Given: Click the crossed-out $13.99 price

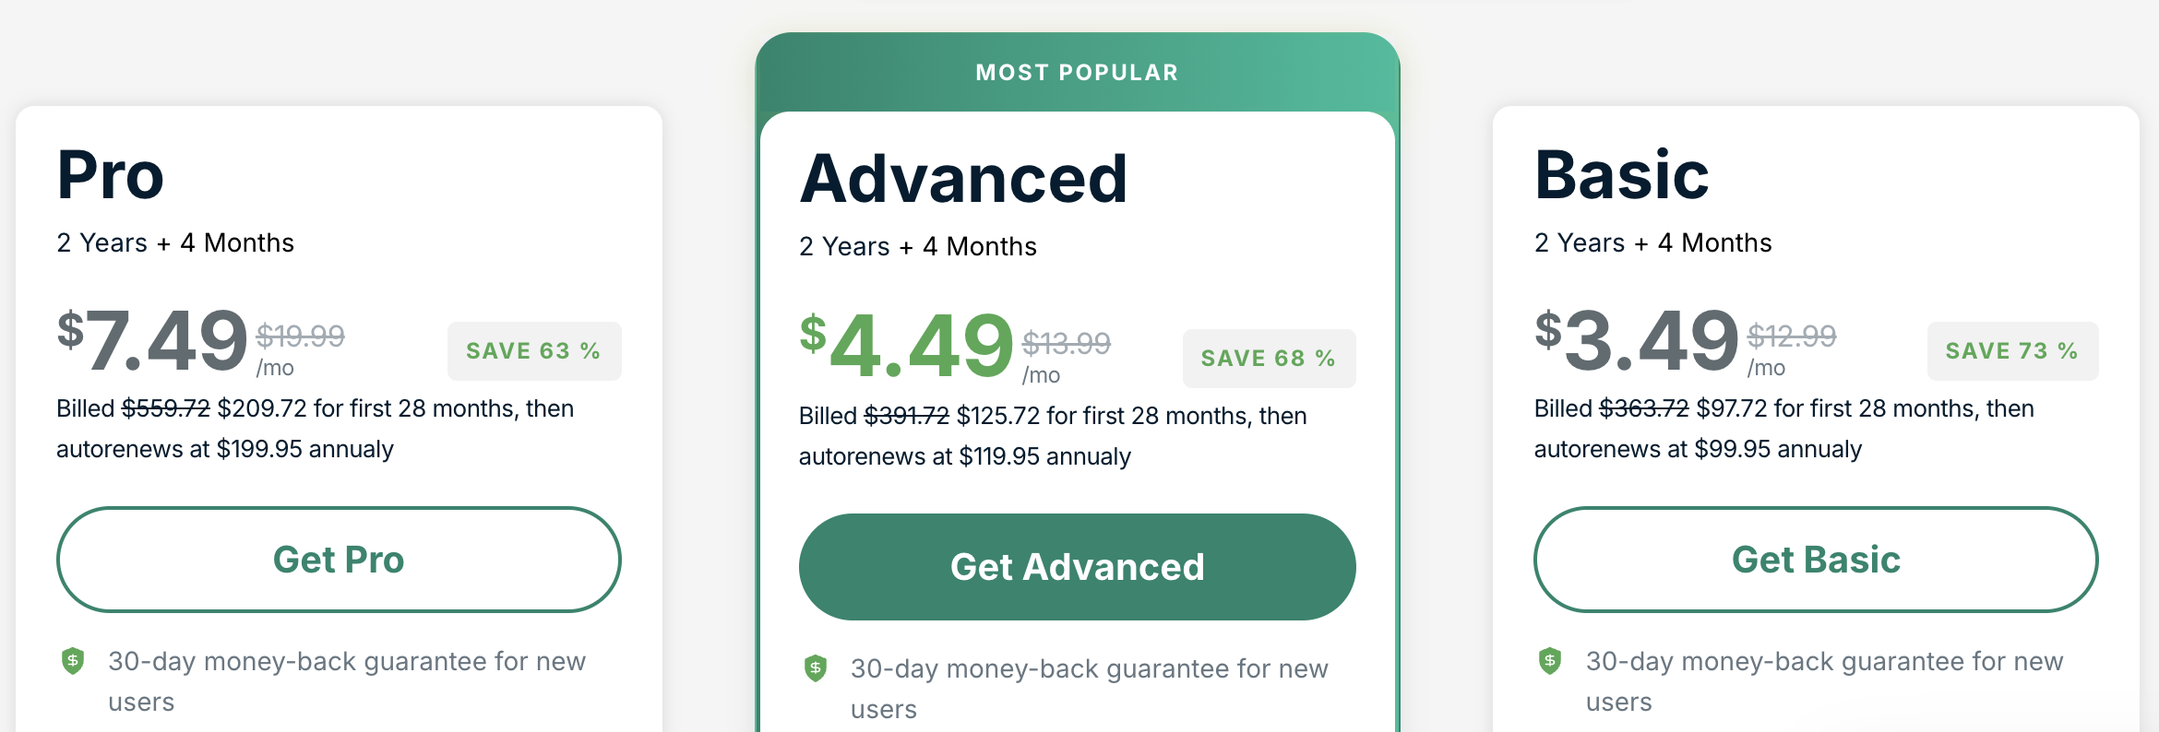Looking at the screenshot, I should [1066, 343].
